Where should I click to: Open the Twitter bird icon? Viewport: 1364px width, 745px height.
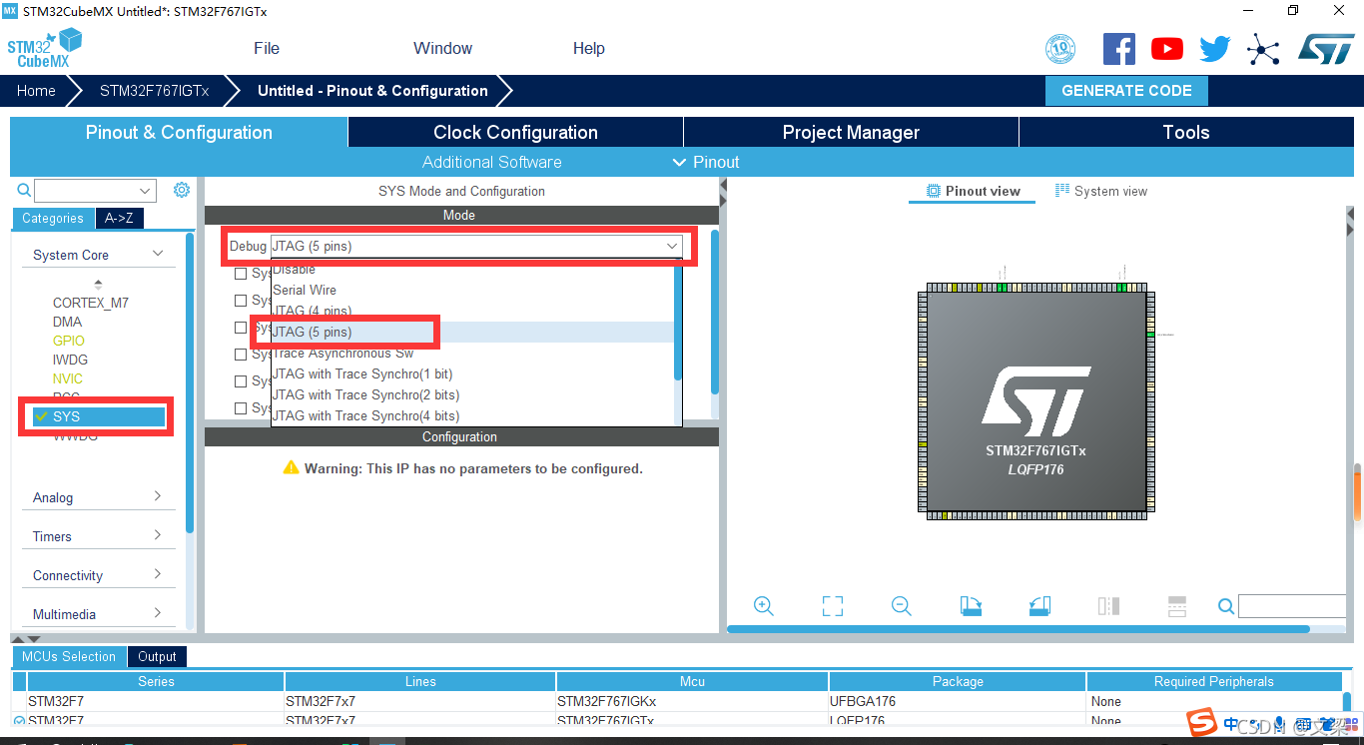(1215, 48)
